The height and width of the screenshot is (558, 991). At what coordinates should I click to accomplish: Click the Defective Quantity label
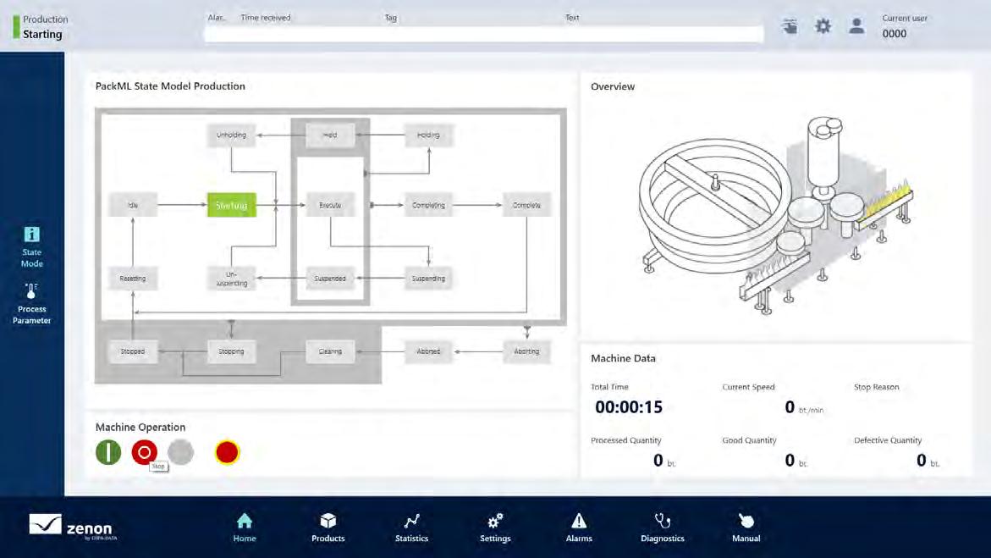[888, 439]
